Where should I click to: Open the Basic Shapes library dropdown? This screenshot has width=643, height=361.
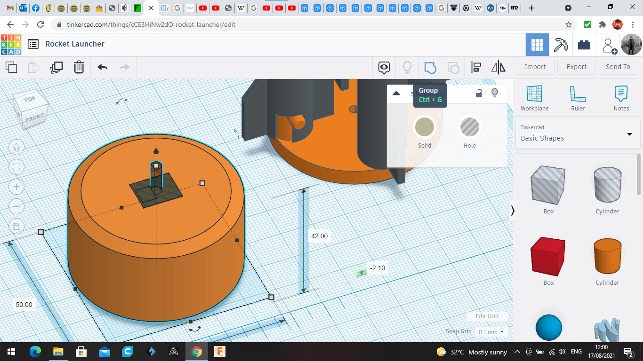pyautogui.click(x=578, y=134)
